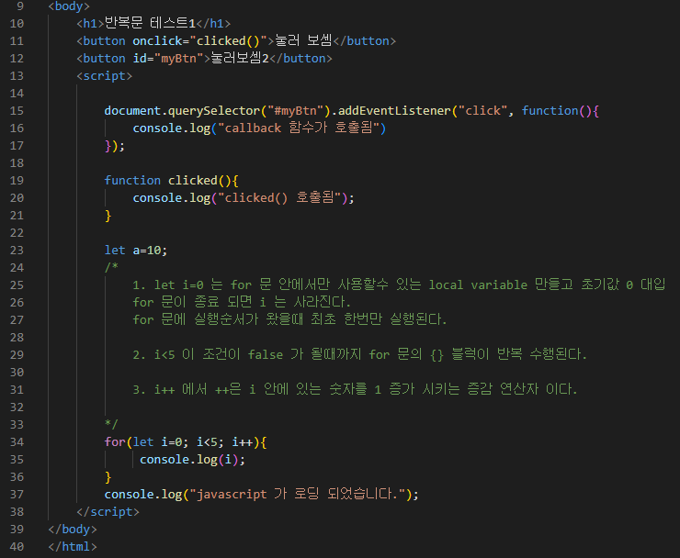Click the opening <body> tag
The width and height of the screenshot is (680, 558).
click(69, 6)
